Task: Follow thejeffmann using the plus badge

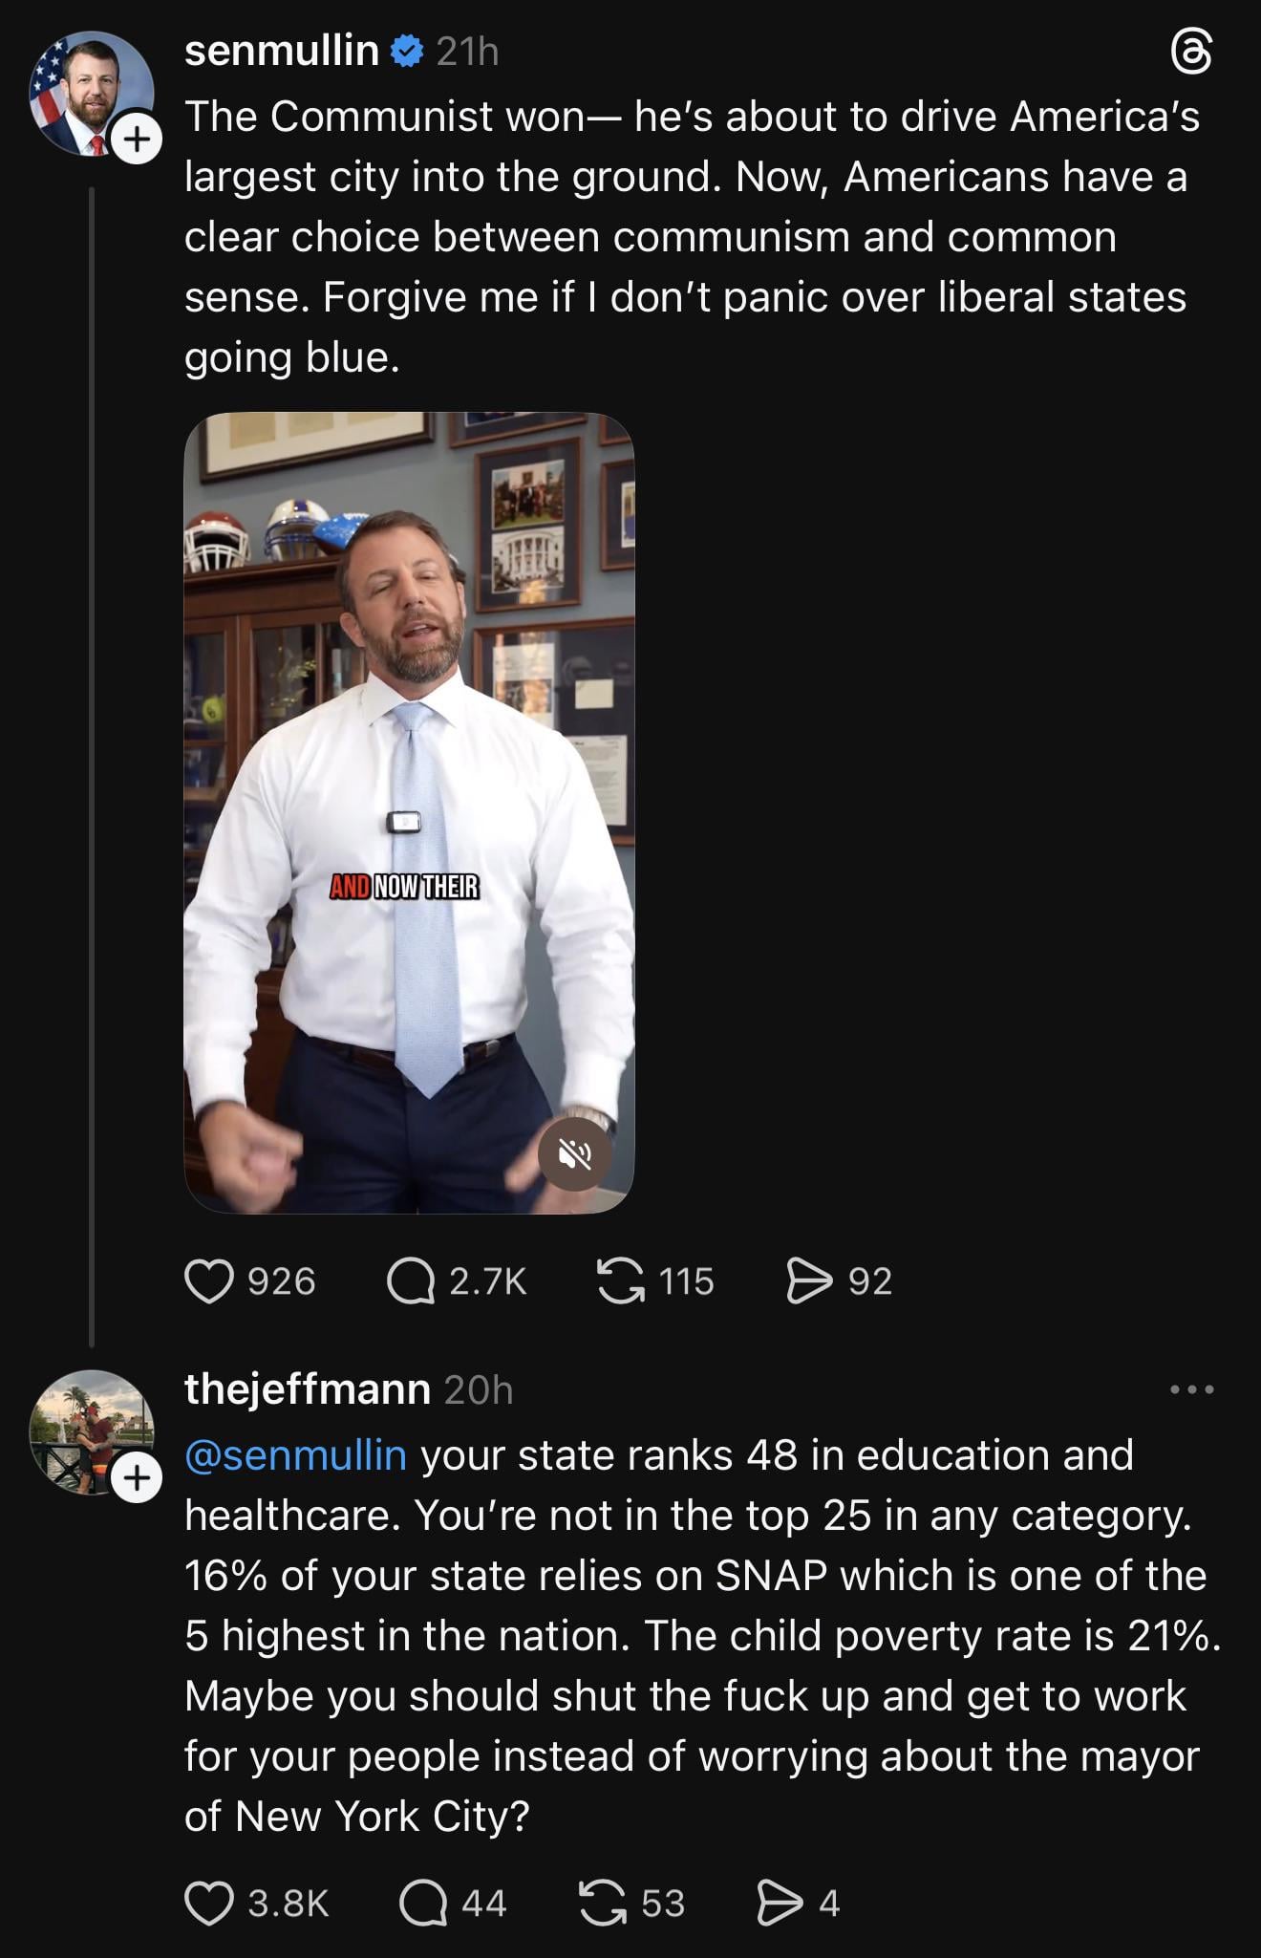Action: [138, 1478]
